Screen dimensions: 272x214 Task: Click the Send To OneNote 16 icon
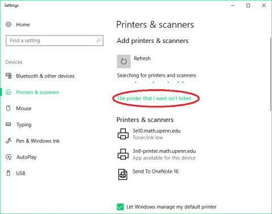click(123, 174)
